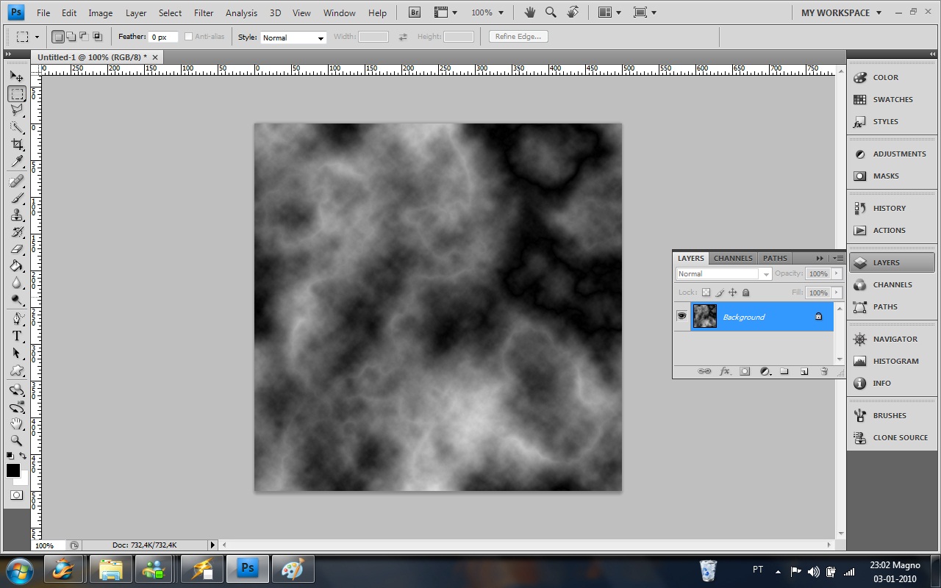Swap foreground and background colors

point(23,456)
